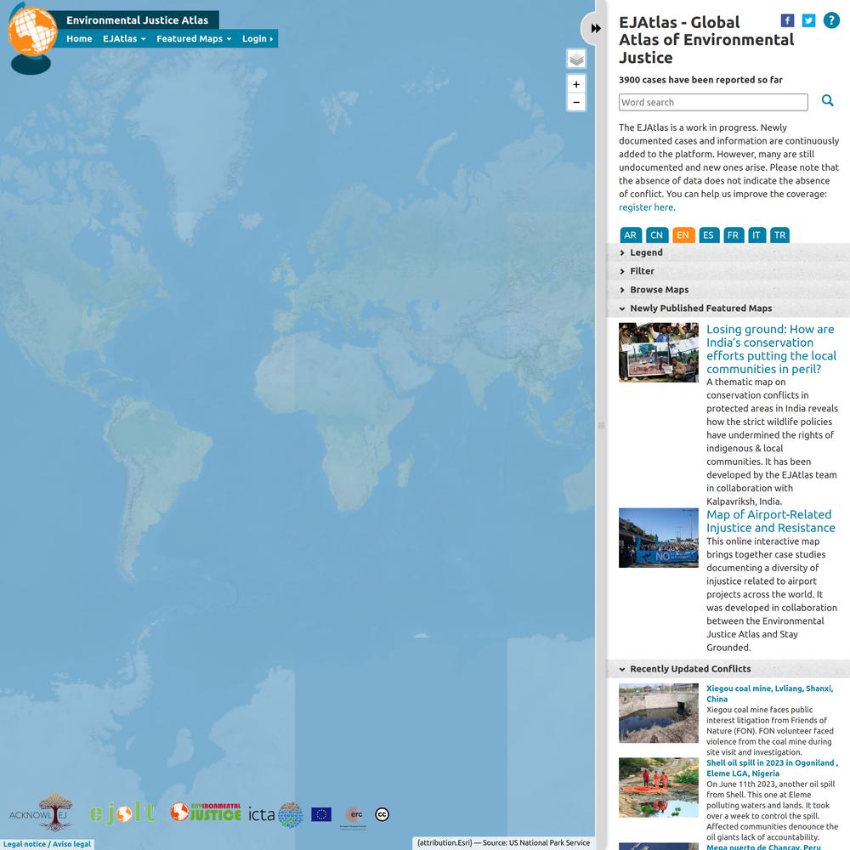Select the English (EN) language button
This screenshot has height=850, width=850.
point(683,235)
